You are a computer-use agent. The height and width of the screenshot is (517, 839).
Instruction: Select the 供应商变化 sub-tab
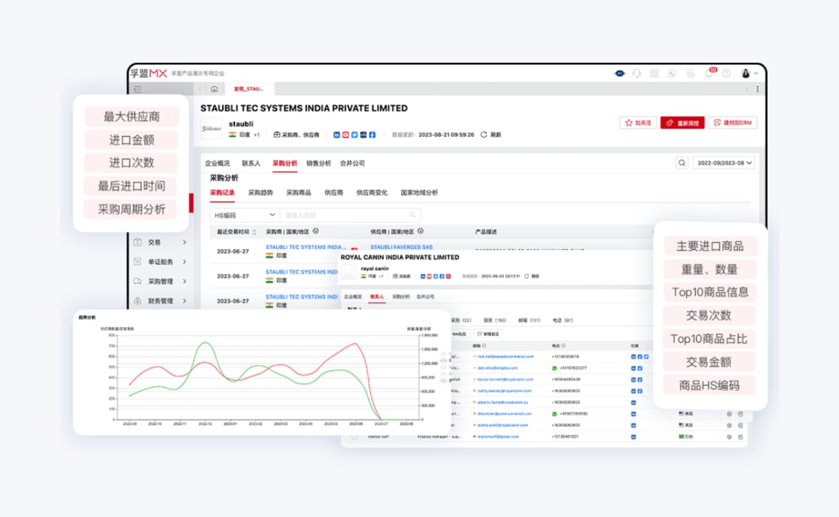(x=372, y=193)
